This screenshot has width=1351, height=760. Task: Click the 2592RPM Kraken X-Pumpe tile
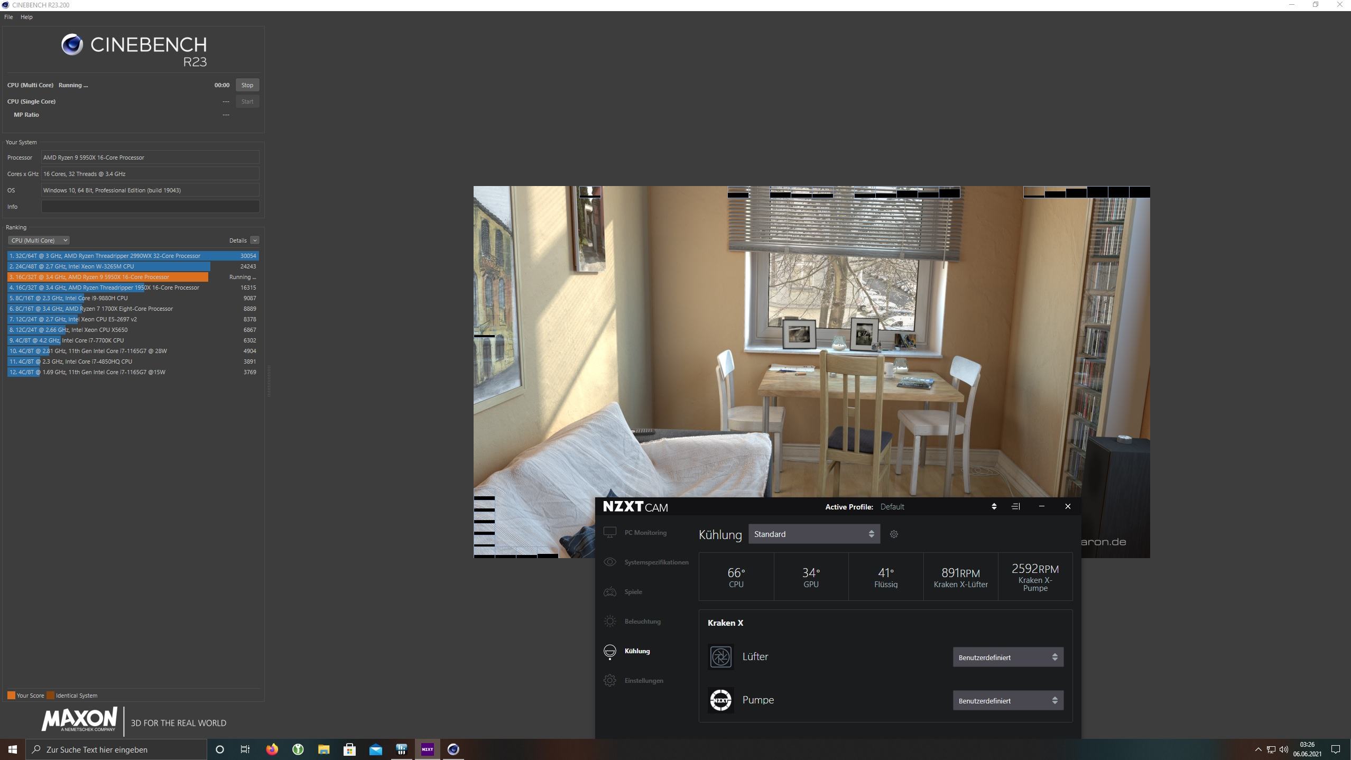(1035, 577)
